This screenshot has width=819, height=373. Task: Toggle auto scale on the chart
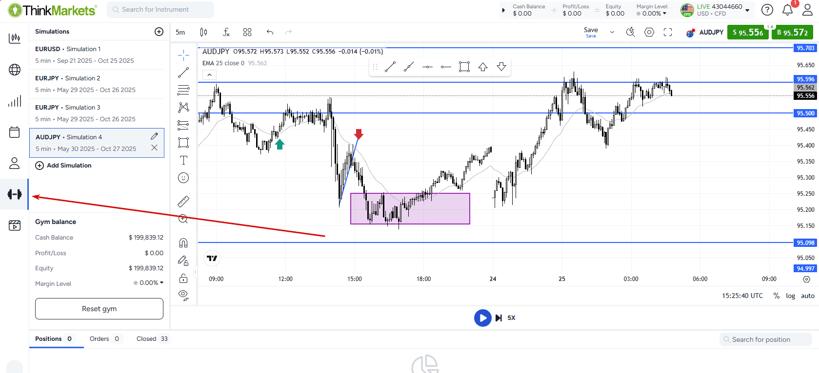point(807,296)
